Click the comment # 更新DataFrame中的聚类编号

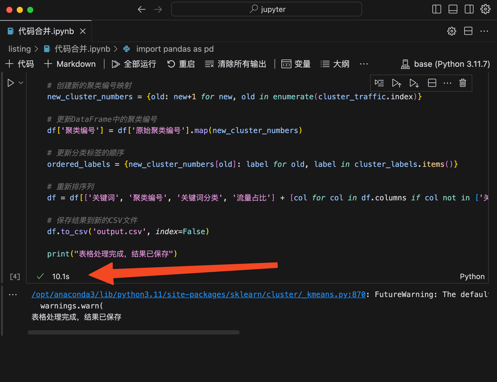[102, 119]
